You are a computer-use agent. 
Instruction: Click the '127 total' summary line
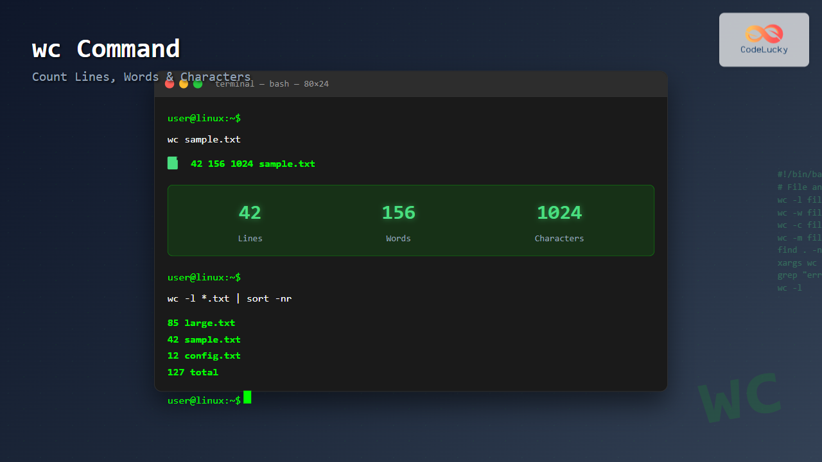tap(193, 372)
